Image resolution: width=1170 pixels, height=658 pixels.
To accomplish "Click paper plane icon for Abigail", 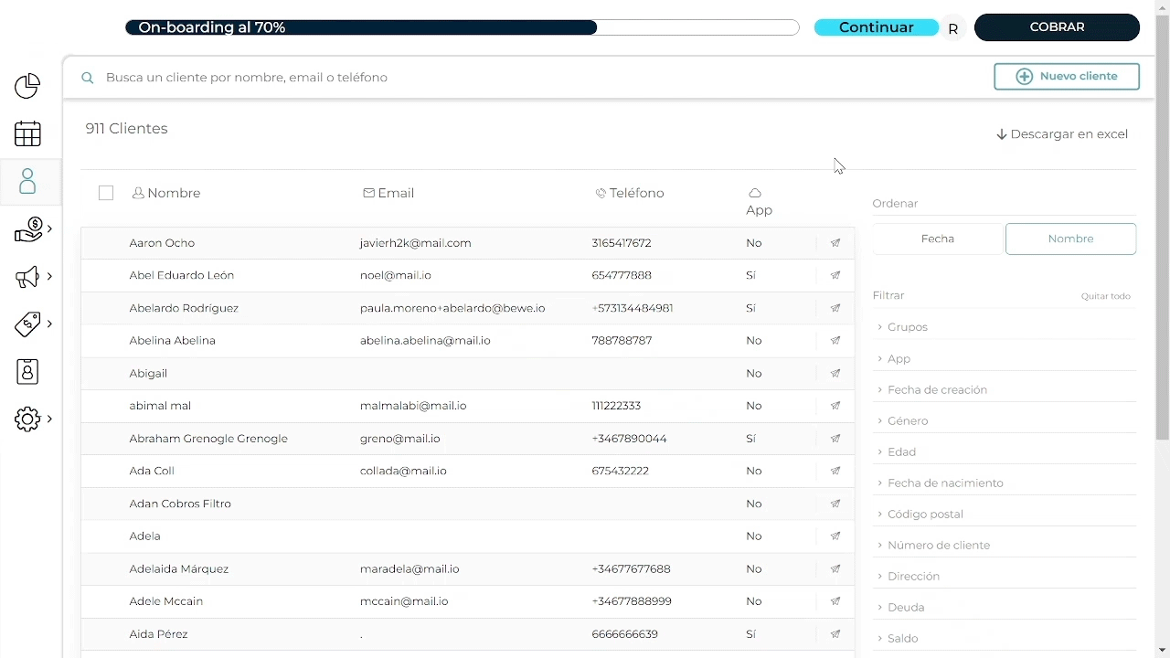I will click(835, 373).
